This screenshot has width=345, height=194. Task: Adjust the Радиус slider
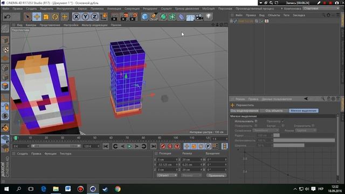point(304,135)
